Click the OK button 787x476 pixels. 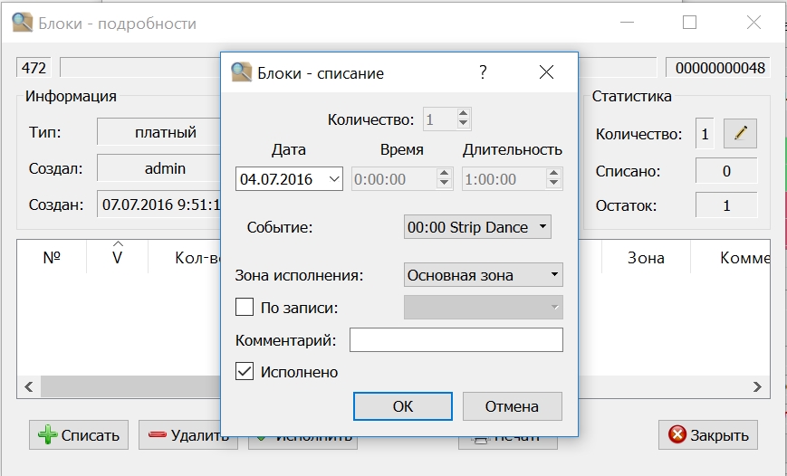(402, 406)
